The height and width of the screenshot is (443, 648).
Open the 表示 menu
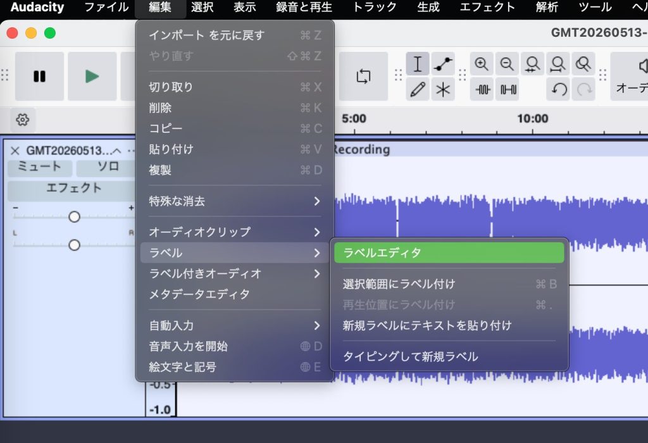coord(245,8)
